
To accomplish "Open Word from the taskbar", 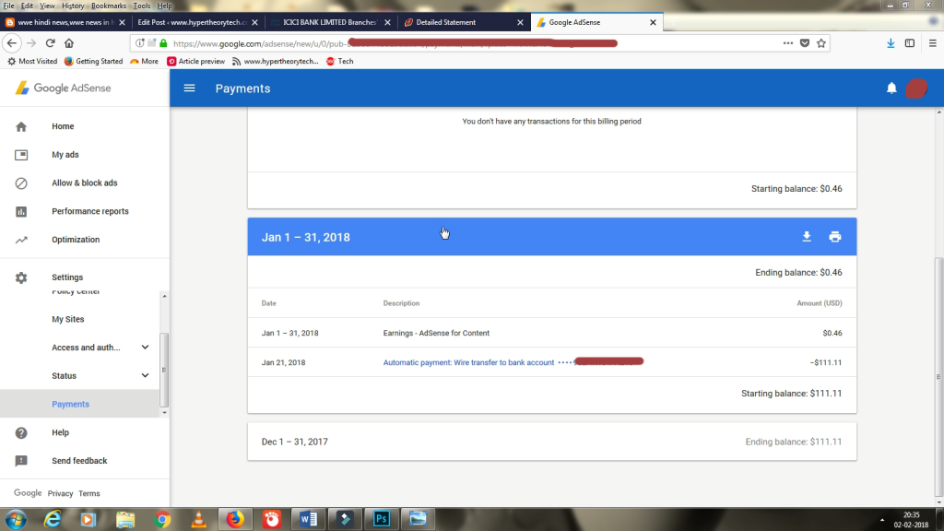I will (308, 519).
